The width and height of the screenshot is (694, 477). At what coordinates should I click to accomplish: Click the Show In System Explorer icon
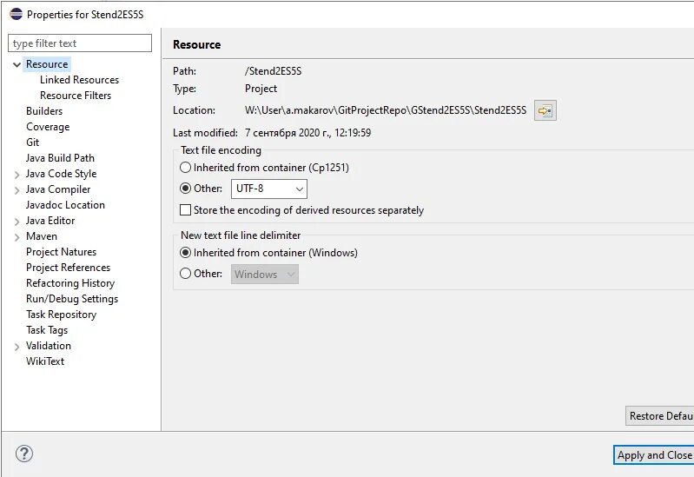tap(545, 110)
